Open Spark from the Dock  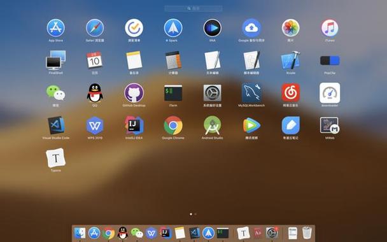tap(209, 233)
